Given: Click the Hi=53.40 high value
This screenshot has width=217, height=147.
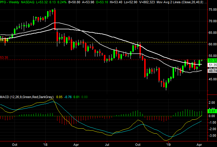Looking at the screenshot, I should pos(116,2).
